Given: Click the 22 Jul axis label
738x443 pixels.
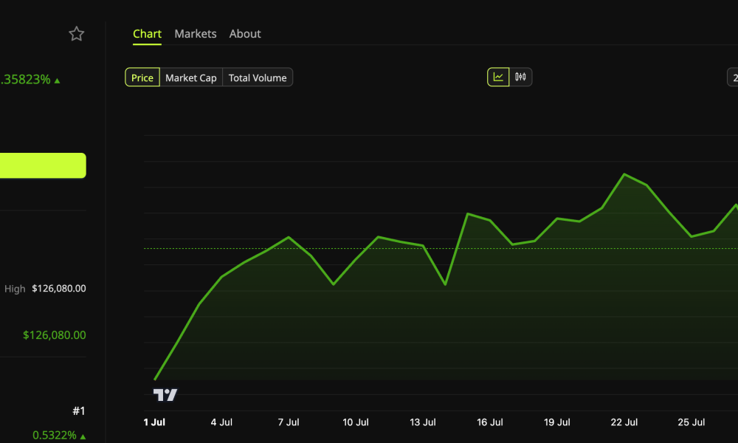Looking at the screenshot, I should coord(624,422).
